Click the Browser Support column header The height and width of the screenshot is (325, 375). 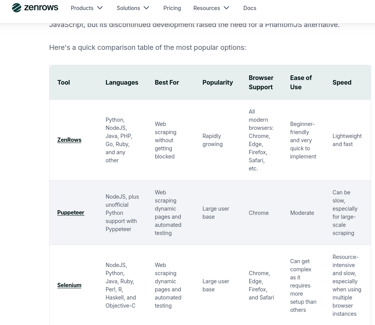261,82
